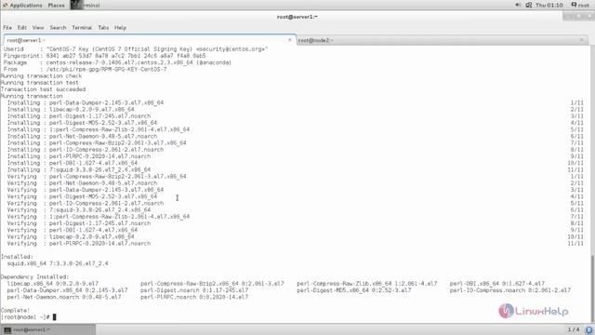Click 'Running transaction check' line
The height and width of the screenshot is (335, 595).
click(x=41, y=76)
